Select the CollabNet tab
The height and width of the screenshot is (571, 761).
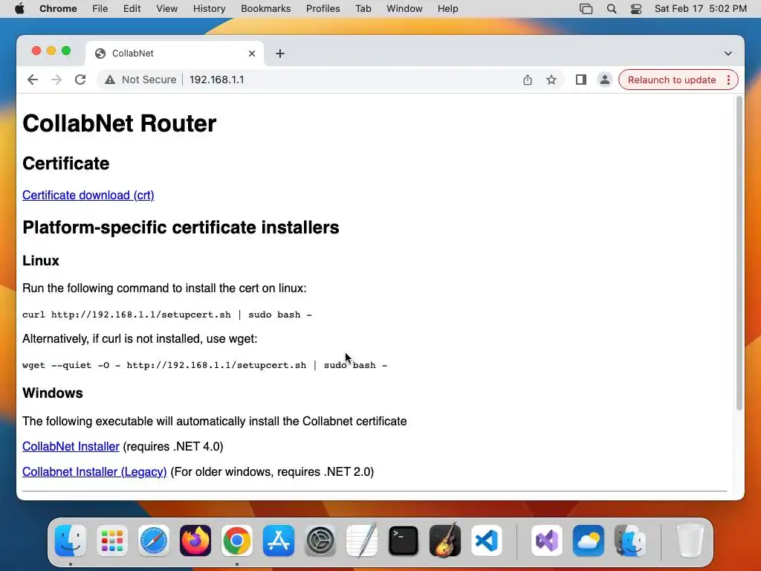point(175,54)
